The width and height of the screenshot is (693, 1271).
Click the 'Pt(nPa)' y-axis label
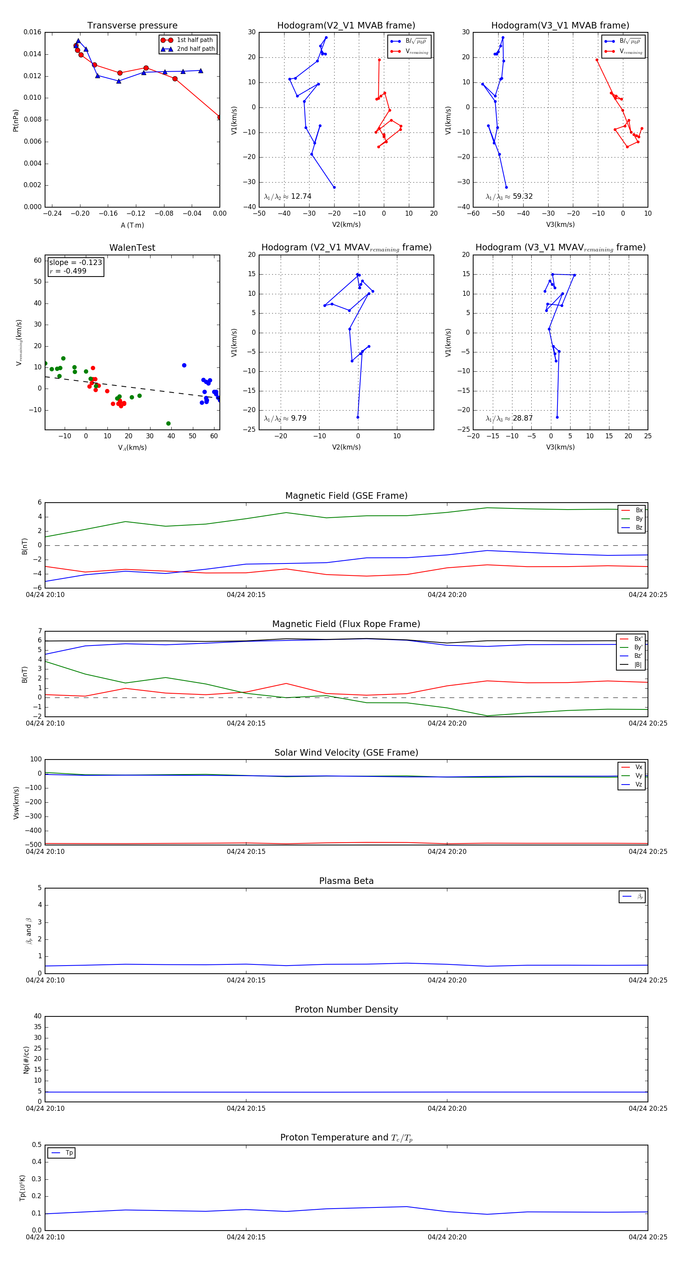coord(16,120)
